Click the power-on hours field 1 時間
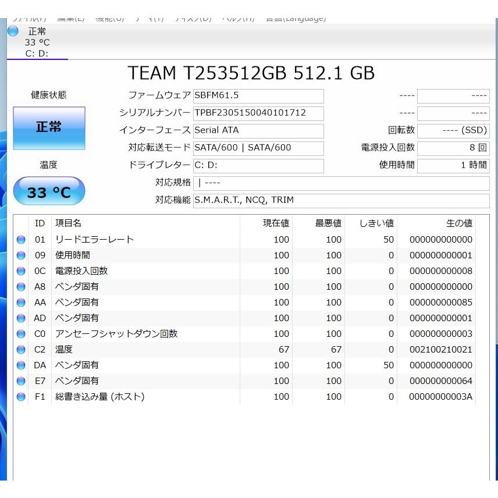Image resolution: width=498 pixels, height=498 pixels. coord(453,166)
